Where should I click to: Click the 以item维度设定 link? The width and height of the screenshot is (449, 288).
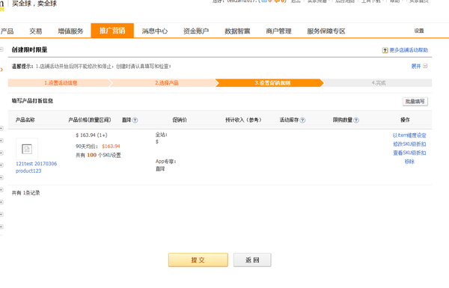click(x=409, y=135)
